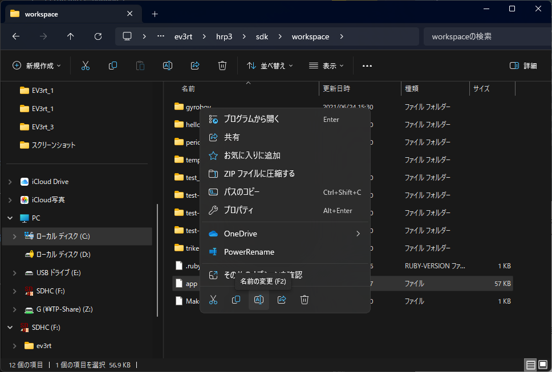Choose プロパティ in the context menu
This screenshot has width=552, height=372.
tap(285, 210)
